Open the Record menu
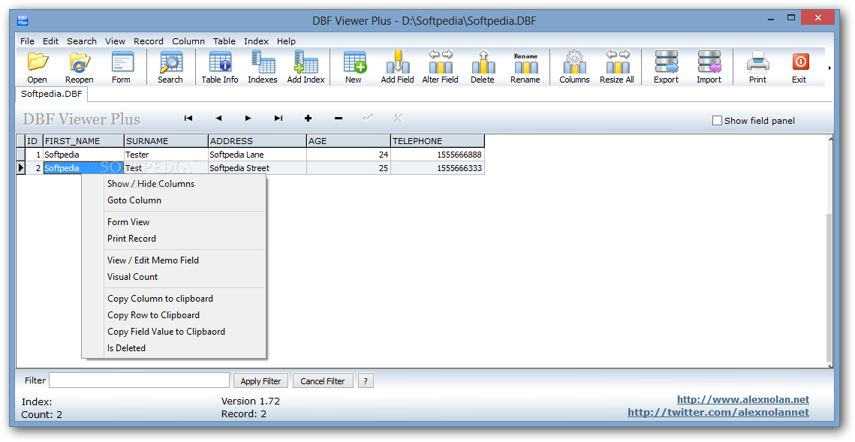 149,41
